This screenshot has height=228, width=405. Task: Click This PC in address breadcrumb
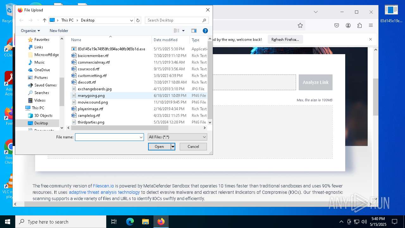click(x=67, y=20)
